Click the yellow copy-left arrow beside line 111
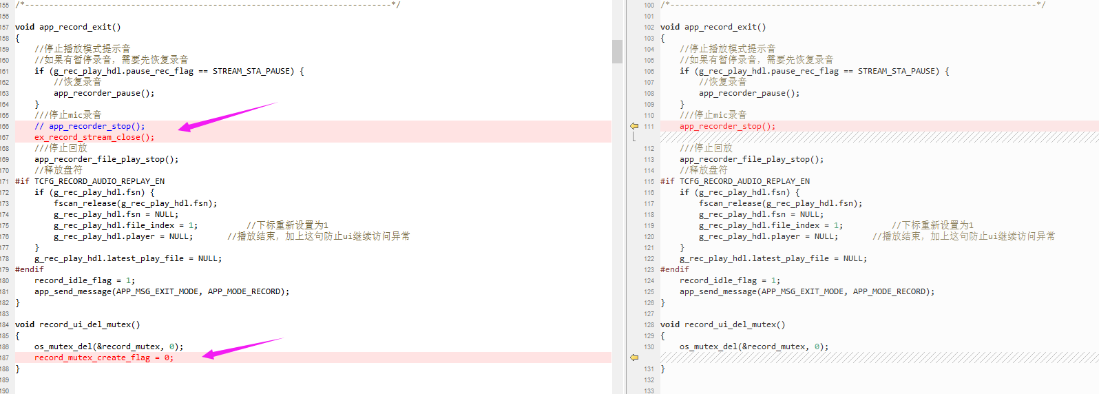 click(634, 126)
